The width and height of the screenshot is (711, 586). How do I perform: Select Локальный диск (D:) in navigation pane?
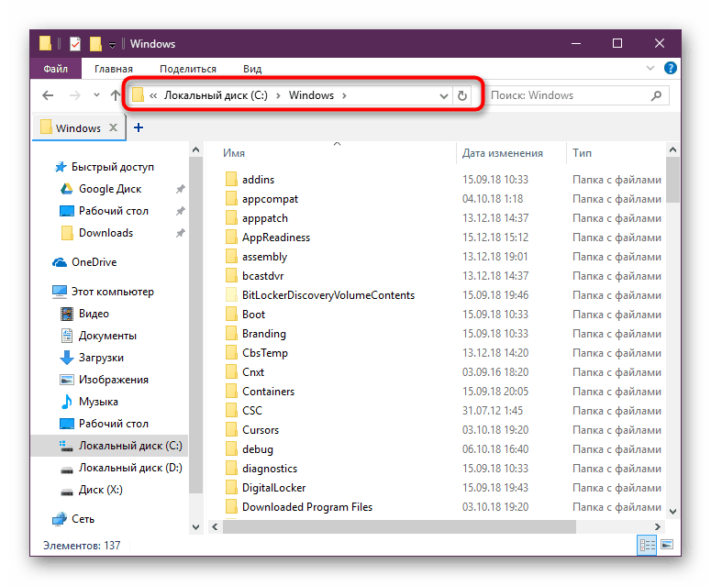[121, 468]
